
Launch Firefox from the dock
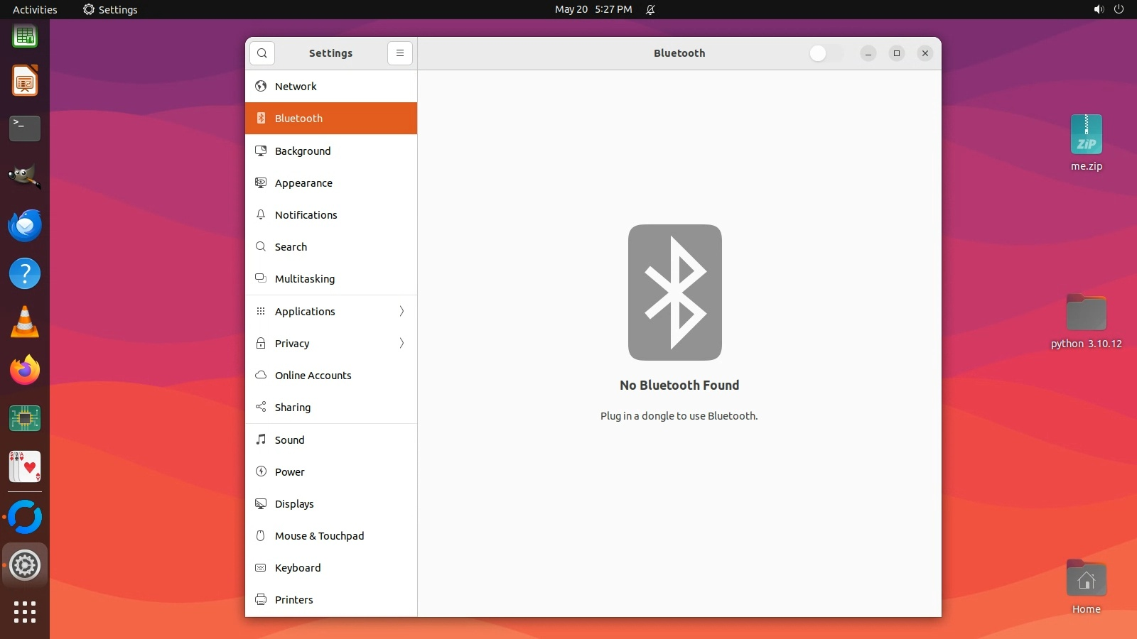[25, 370]
